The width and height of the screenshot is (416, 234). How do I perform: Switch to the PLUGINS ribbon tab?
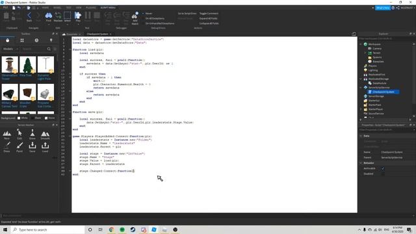pyautogui.click(x=91, y=8)
